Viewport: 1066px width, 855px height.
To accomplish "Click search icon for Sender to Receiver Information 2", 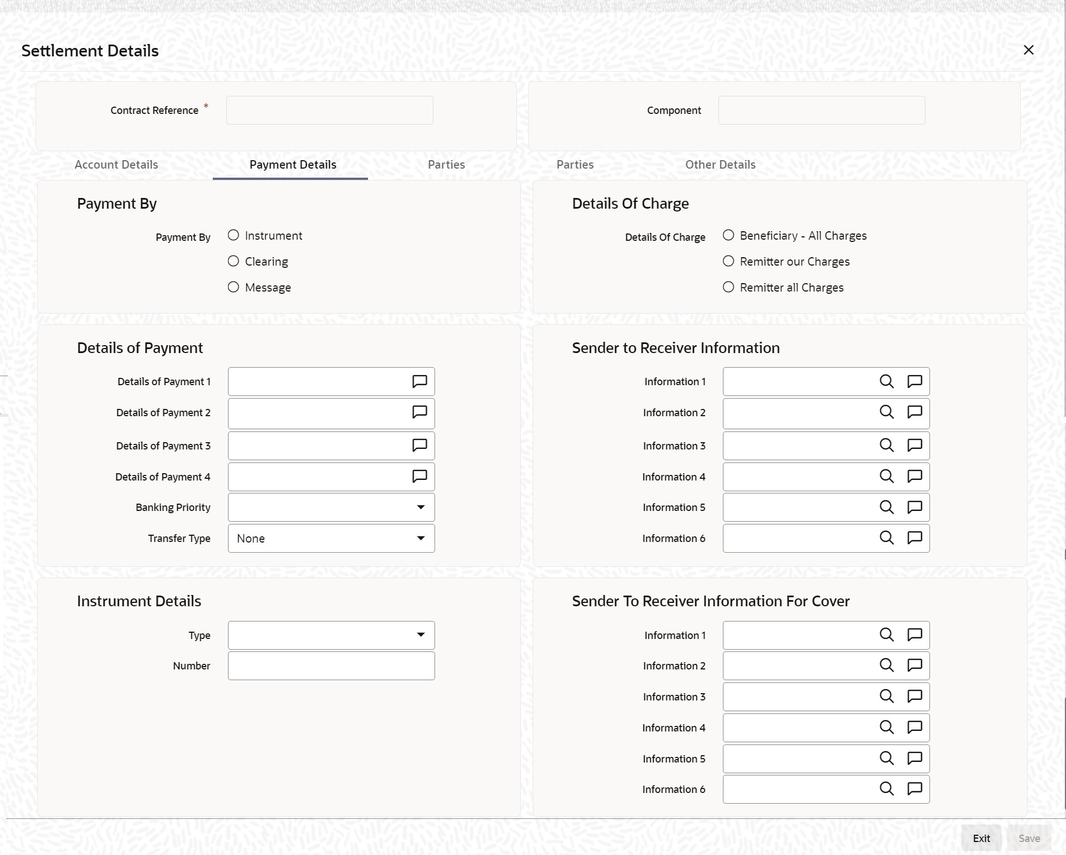I will point(887,412).
